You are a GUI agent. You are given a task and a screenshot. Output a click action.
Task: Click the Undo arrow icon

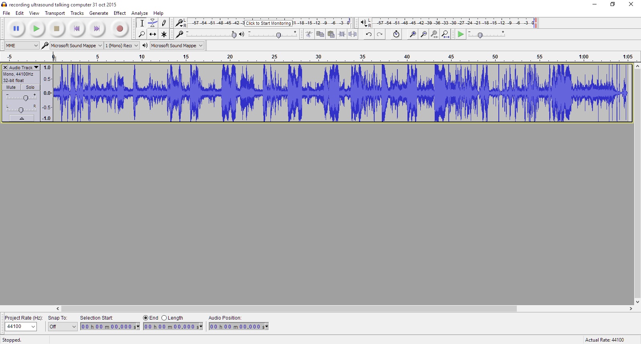pos(369,34)
